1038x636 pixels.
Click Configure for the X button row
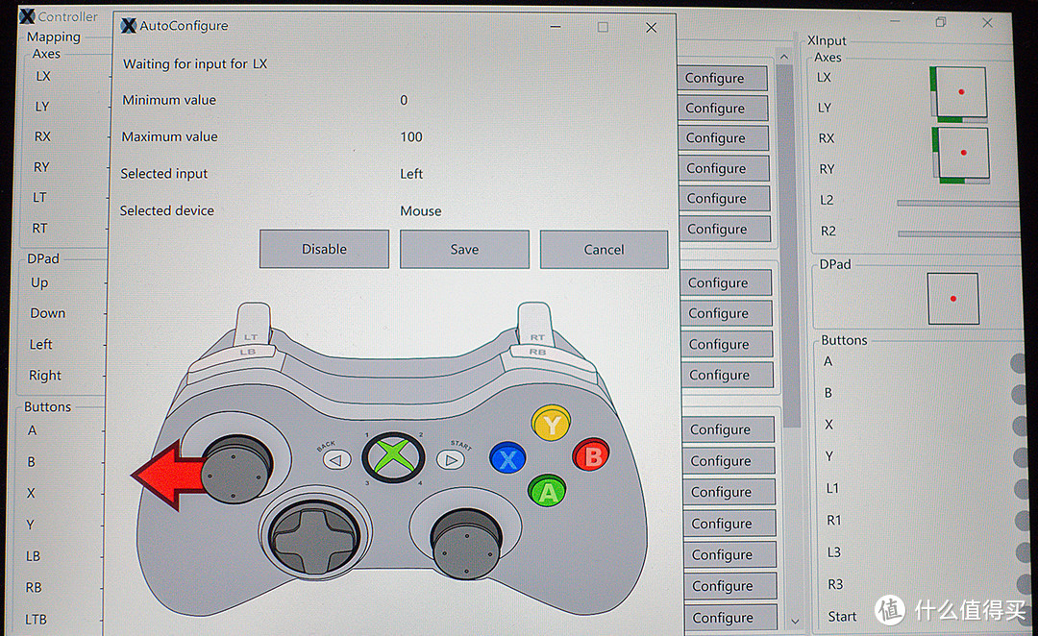tap(729, 492)
